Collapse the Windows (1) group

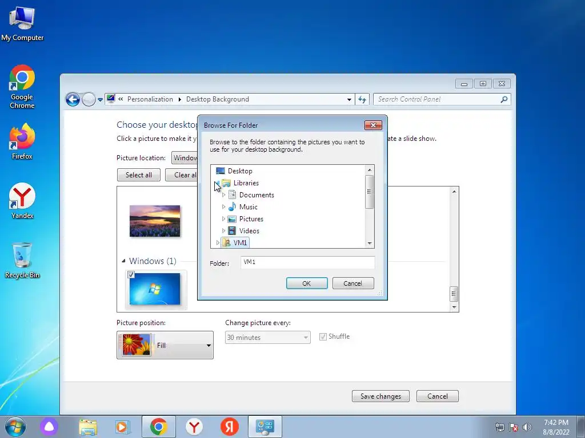click(123, 261)
